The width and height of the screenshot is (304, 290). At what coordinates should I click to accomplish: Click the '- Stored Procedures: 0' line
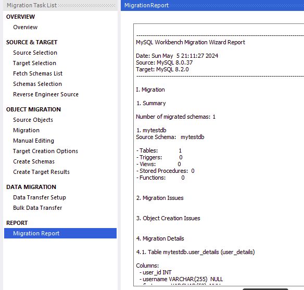[165, 171]
